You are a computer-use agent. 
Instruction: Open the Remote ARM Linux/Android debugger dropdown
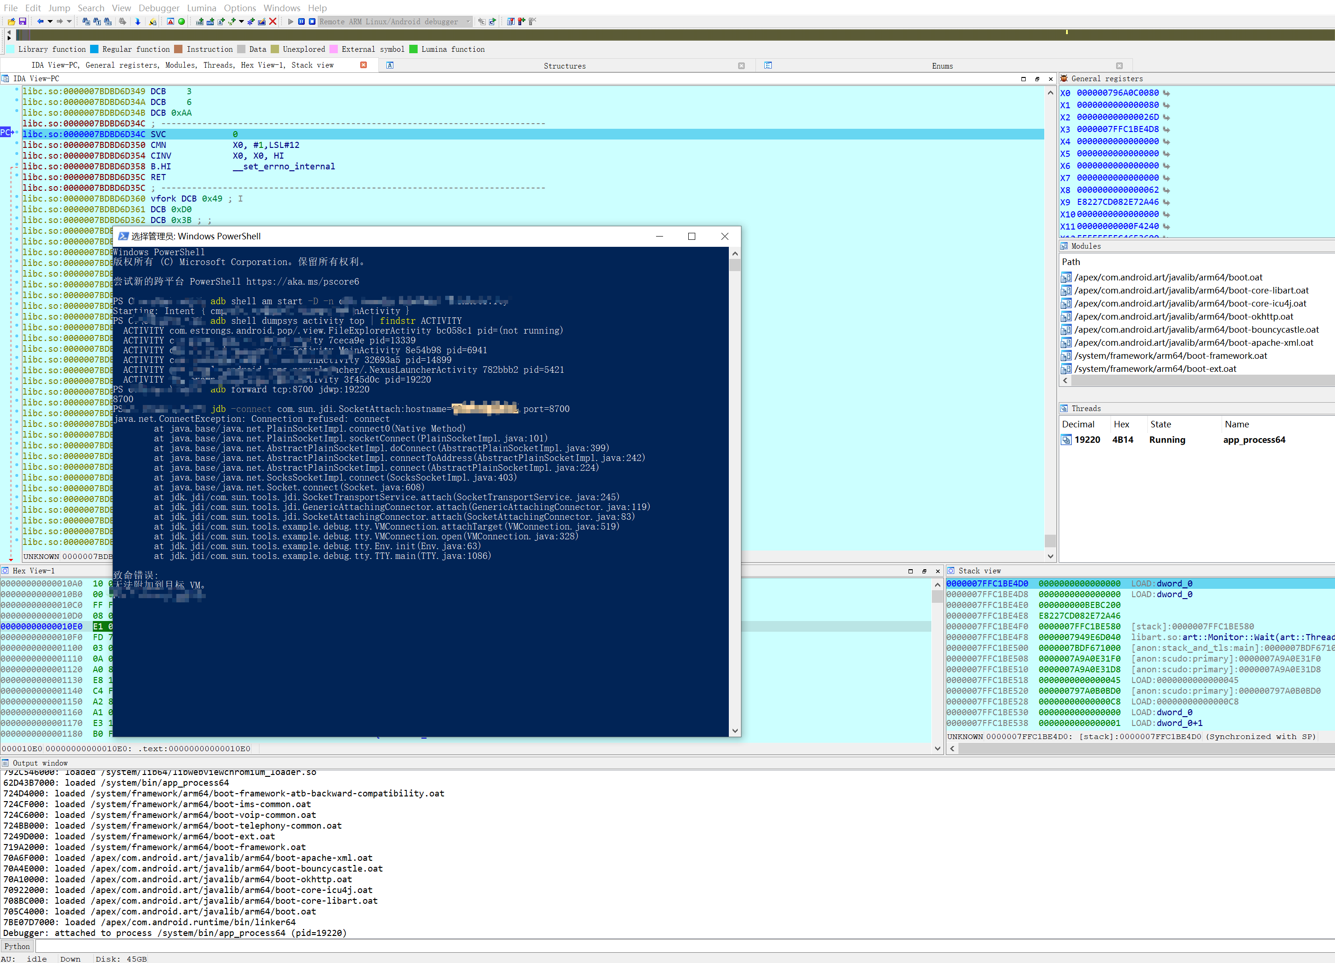click(x=468, y=22)
